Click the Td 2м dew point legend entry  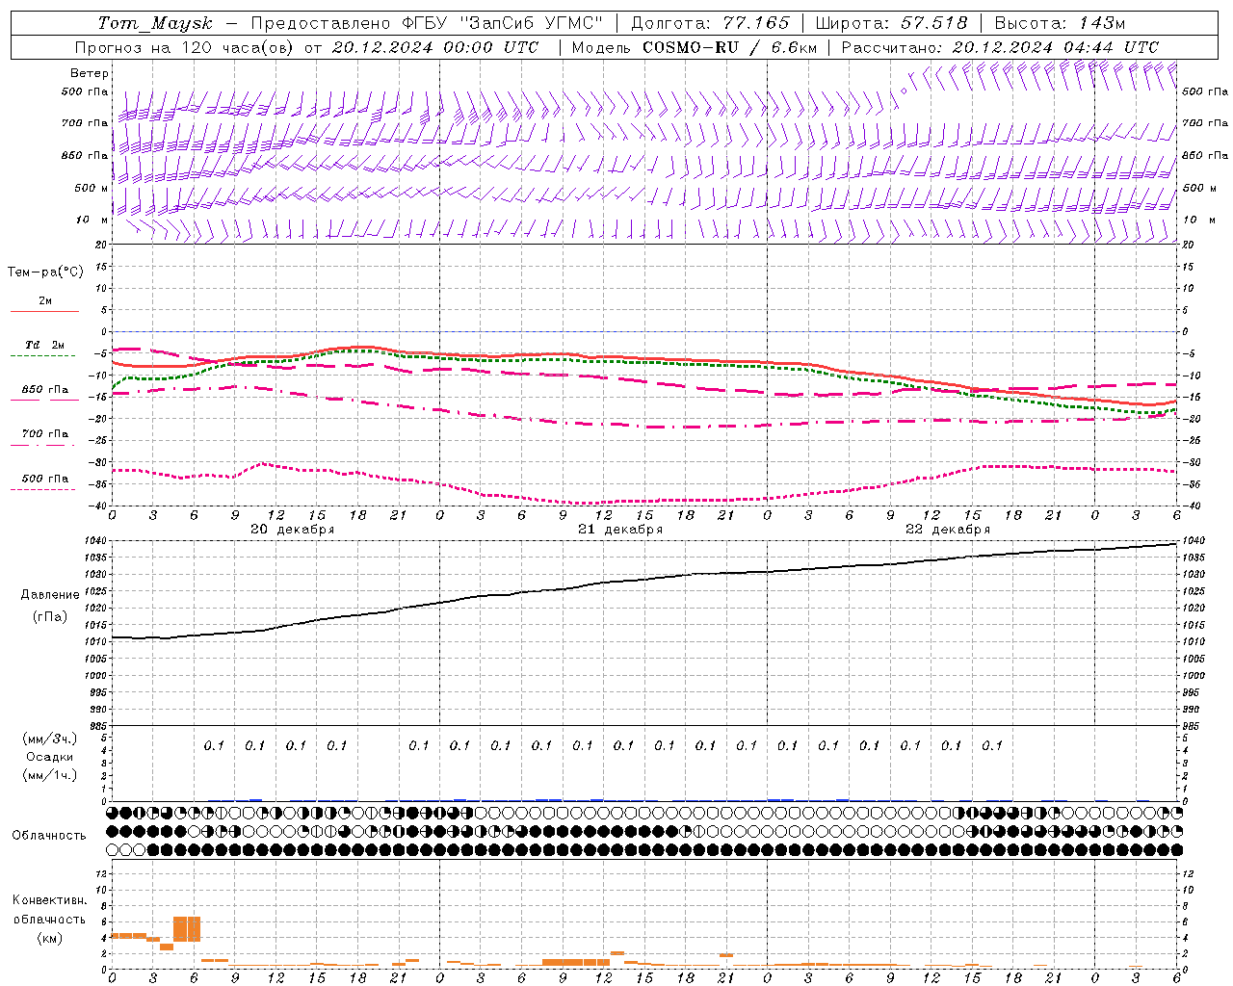point(44,345)
